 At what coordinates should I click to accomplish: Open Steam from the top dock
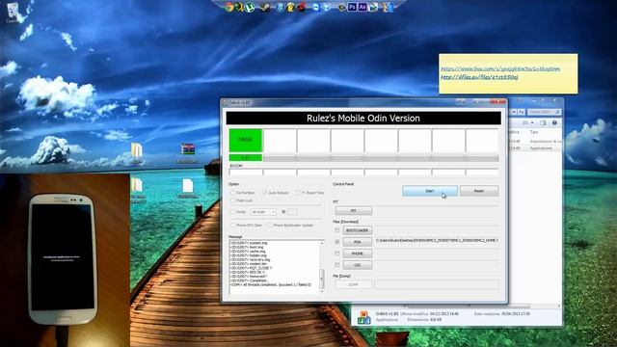[265, 7]
